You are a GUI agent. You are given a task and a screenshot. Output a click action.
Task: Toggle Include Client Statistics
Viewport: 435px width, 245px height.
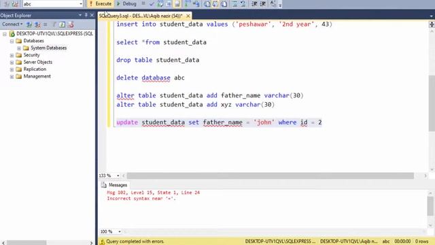[196, 4]
